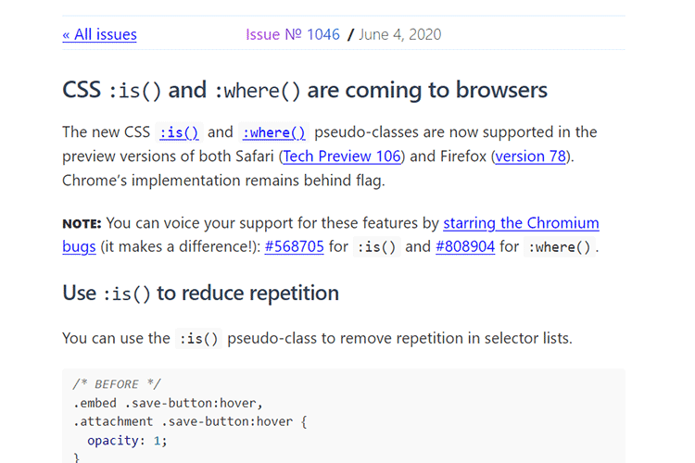The width and height of the screenshot is (695, 463).
Task: Click :is() code in 'You can use' sentence
Action: 198,339
